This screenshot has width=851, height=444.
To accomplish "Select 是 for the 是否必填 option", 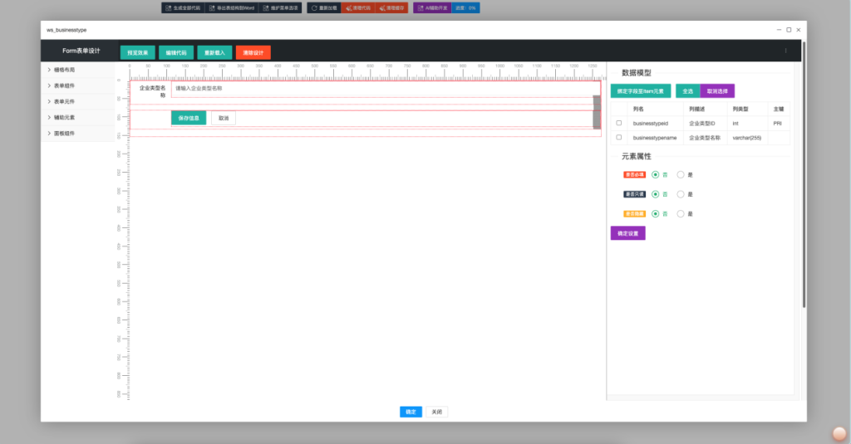I will tap(681, 174).
